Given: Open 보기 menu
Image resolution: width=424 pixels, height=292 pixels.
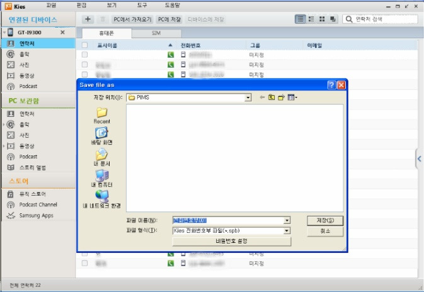Looking at the screenshot, I should pos(112,6).
